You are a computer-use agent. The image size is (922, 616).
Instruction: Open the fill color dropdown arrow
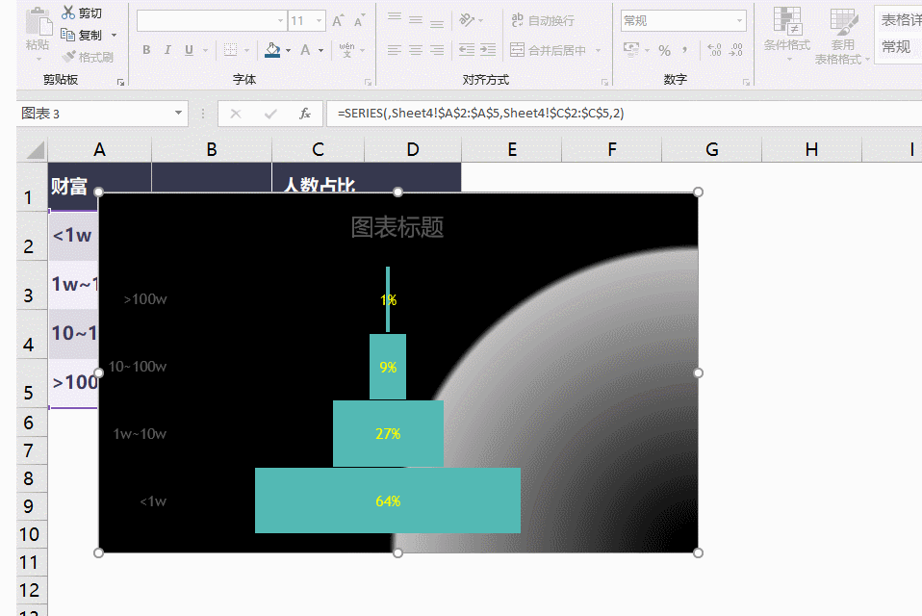(288, 51)
